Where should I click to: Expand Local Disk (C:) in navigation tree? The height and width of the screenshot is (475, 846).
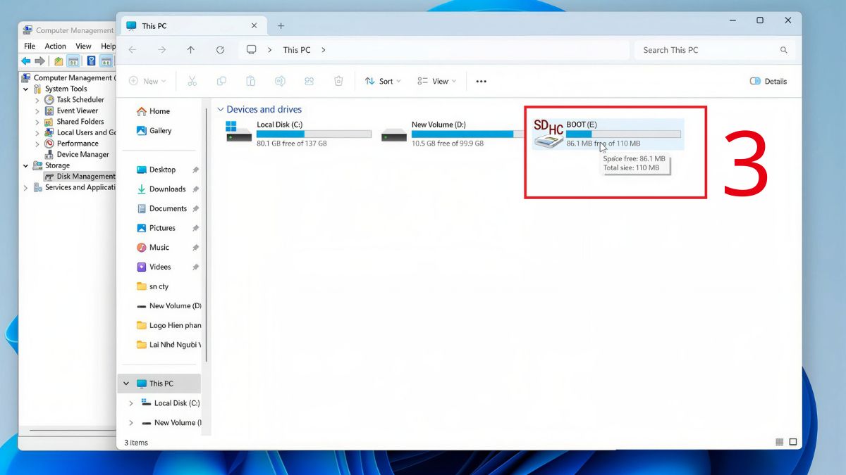(x=131, y=403)
